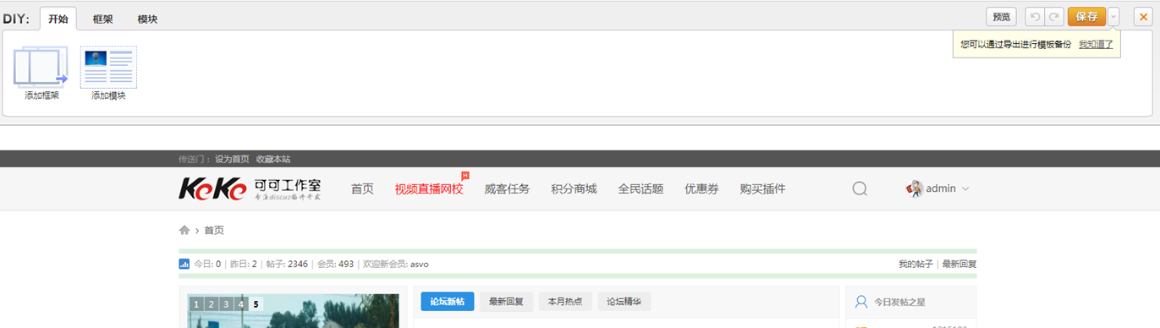Select slideshow page 3
The width and height of the screenshot is (1160, 328).
(226, 304)
